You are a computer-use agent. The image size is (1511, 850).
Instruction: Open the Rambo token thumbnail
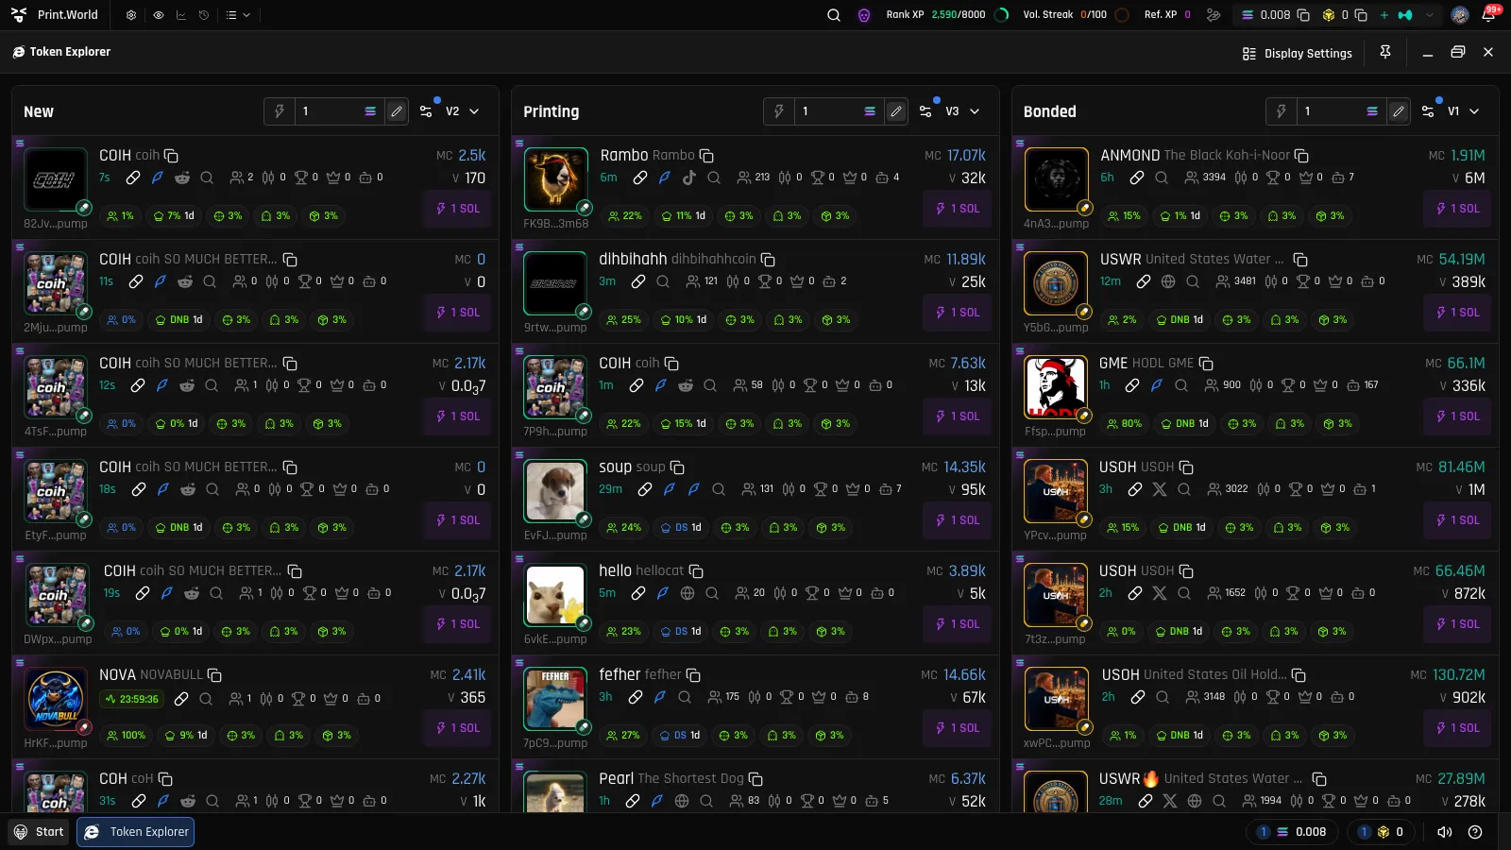pos(555,179)
